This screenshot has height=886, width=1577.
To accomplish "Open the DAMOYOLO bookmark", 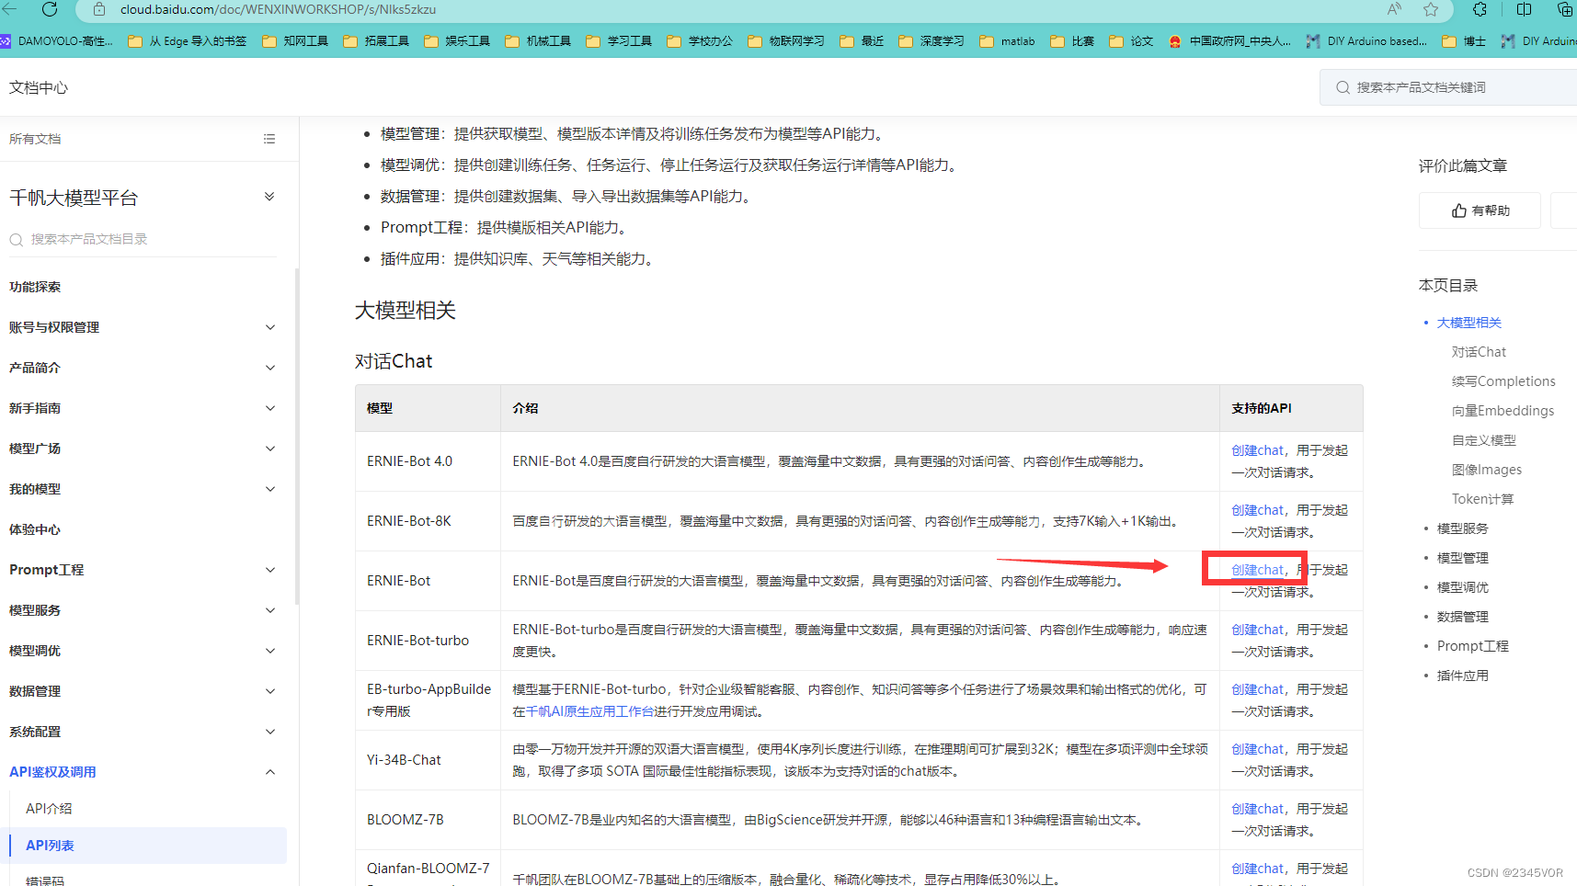I will coord(56,41).
